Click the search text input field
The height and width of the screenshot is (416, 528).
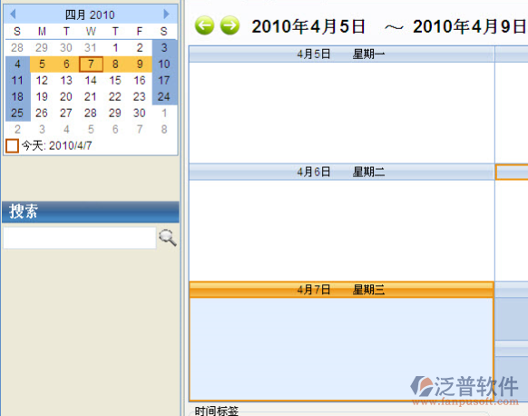click(80, 238)
